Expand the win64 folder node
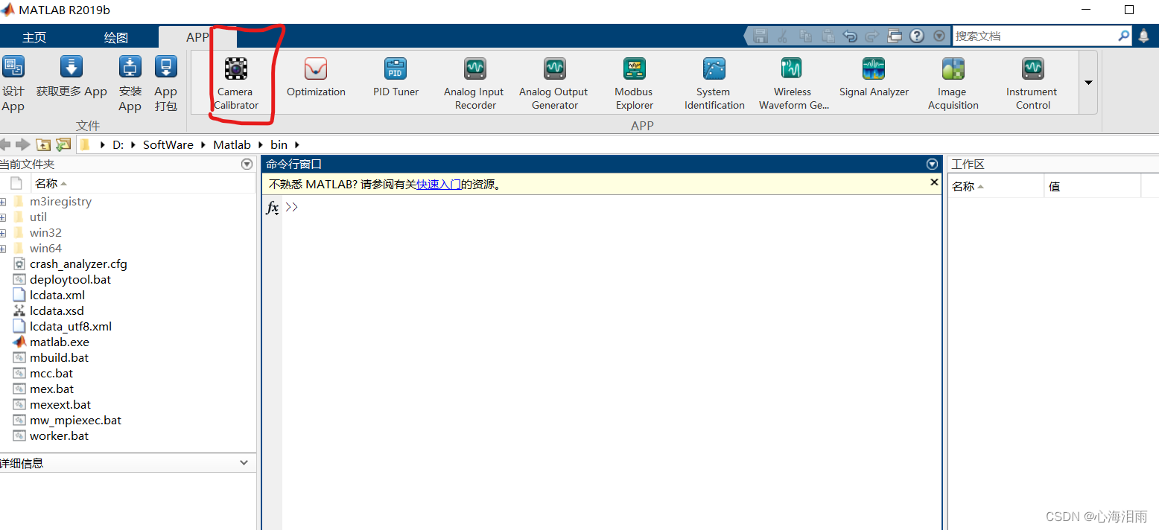Image resolution: width=1159 pixels, height=530 pixels. pos(3,249)
